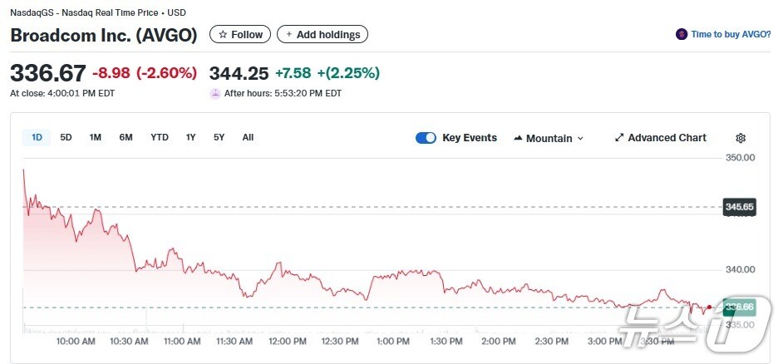The image size is (783, 364).
Task: Select the 1D time range
Action: click(37, 137)
